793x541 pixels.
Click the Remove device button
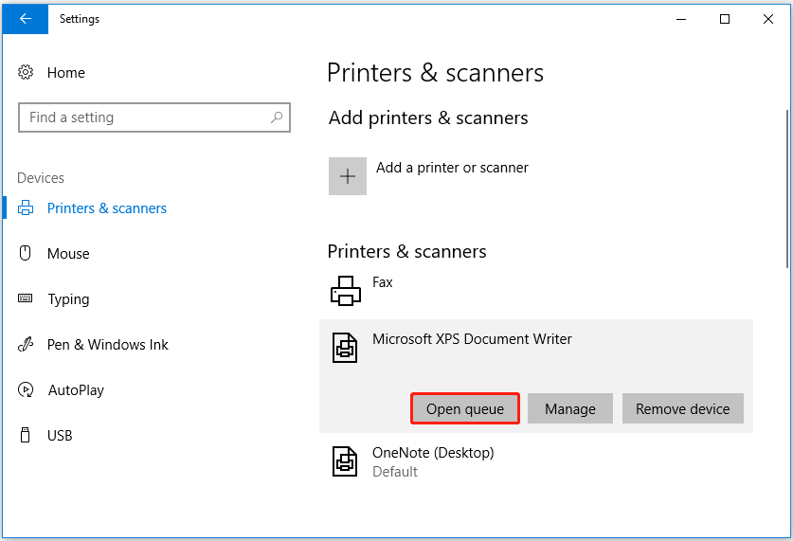[x=683, y=408]
